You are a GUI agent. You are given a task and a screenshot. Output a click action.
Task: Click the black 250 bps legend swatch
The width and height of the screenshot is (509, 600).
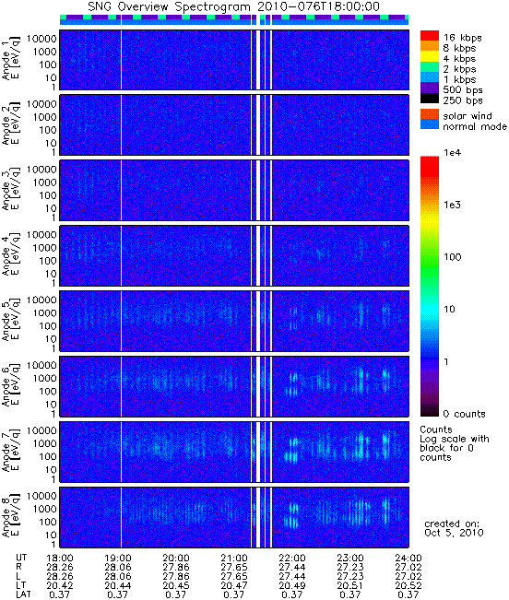(x=430, y=98)
